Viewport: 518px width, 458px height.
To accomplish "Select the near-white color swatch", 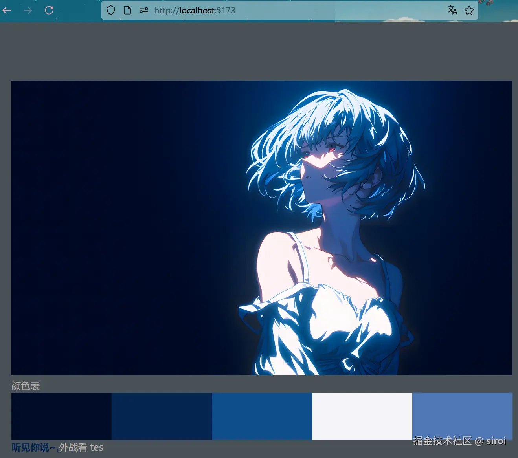I will click(x=362, y=416).
